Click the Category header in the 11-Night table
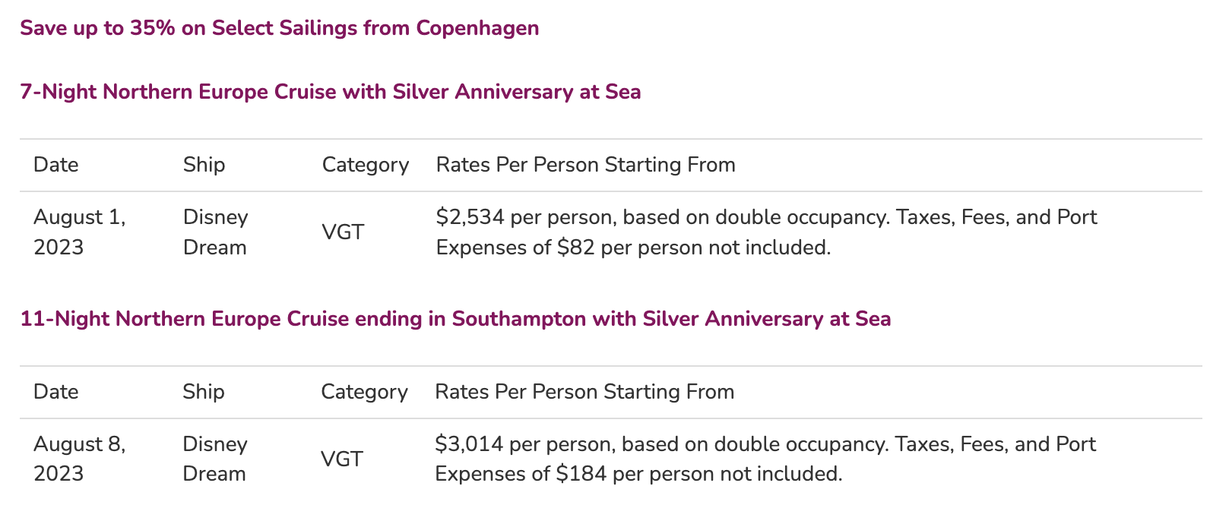 pyautogui.click(x=364, y=392)
